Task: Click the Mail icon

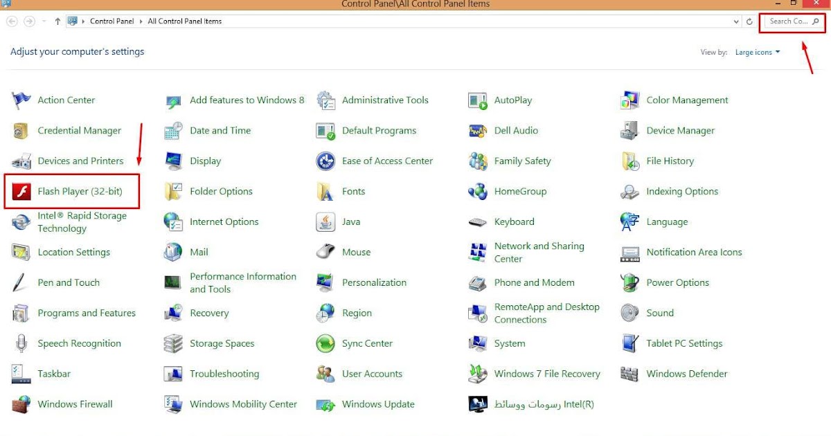Action: [173, 253]
